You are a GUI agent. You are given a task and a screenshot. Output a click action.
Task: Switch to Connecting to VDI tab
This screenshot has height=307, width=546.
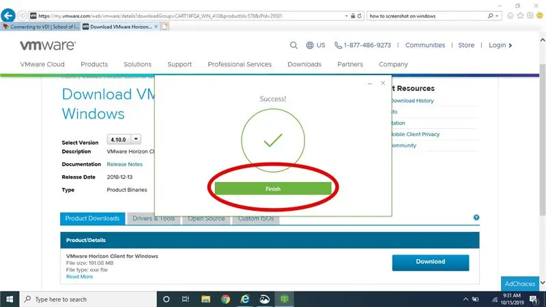click(41, 27)
